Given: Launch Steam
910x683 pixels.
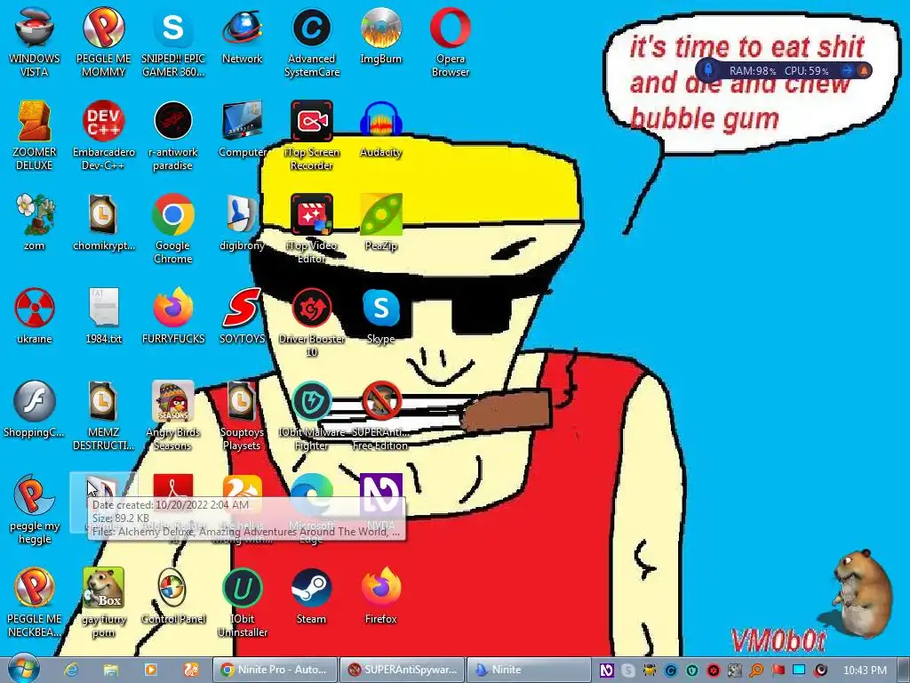Looking at the screenshot, I should (312, 597).
